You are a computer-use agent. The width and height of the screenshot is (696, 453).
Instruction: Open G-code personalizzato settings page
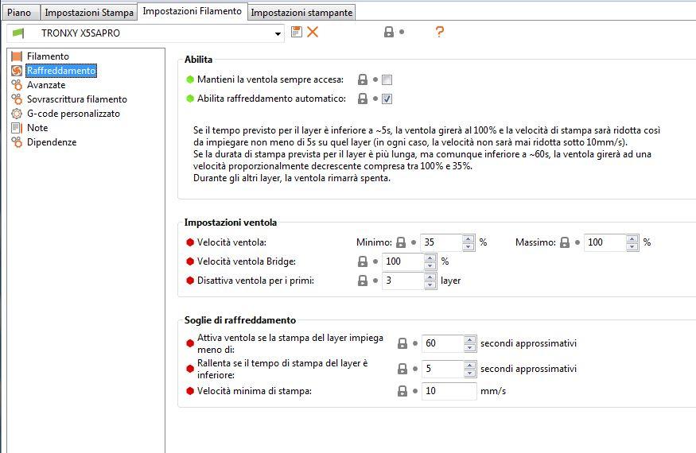(73, 114)
